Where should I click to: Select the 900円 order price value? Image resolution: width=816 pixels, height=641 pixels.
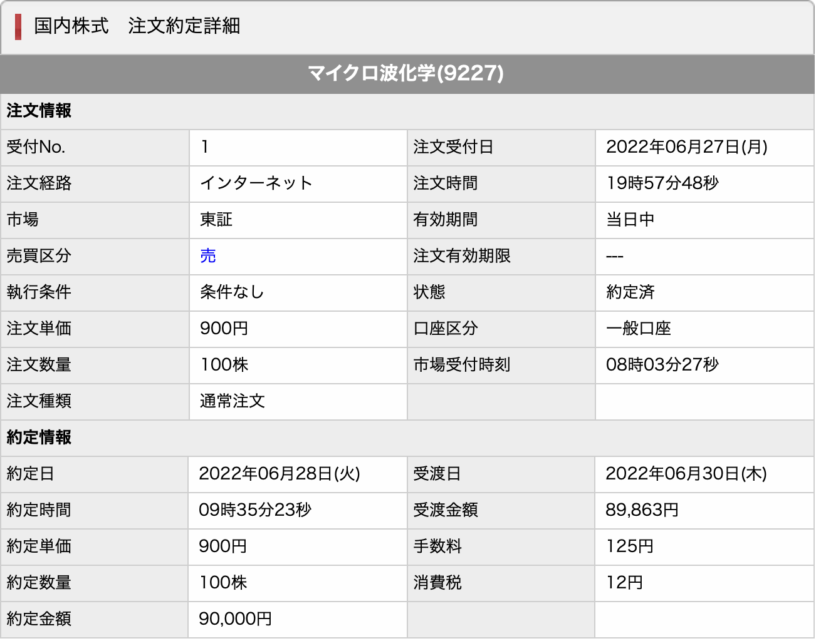tap(224, 329)
